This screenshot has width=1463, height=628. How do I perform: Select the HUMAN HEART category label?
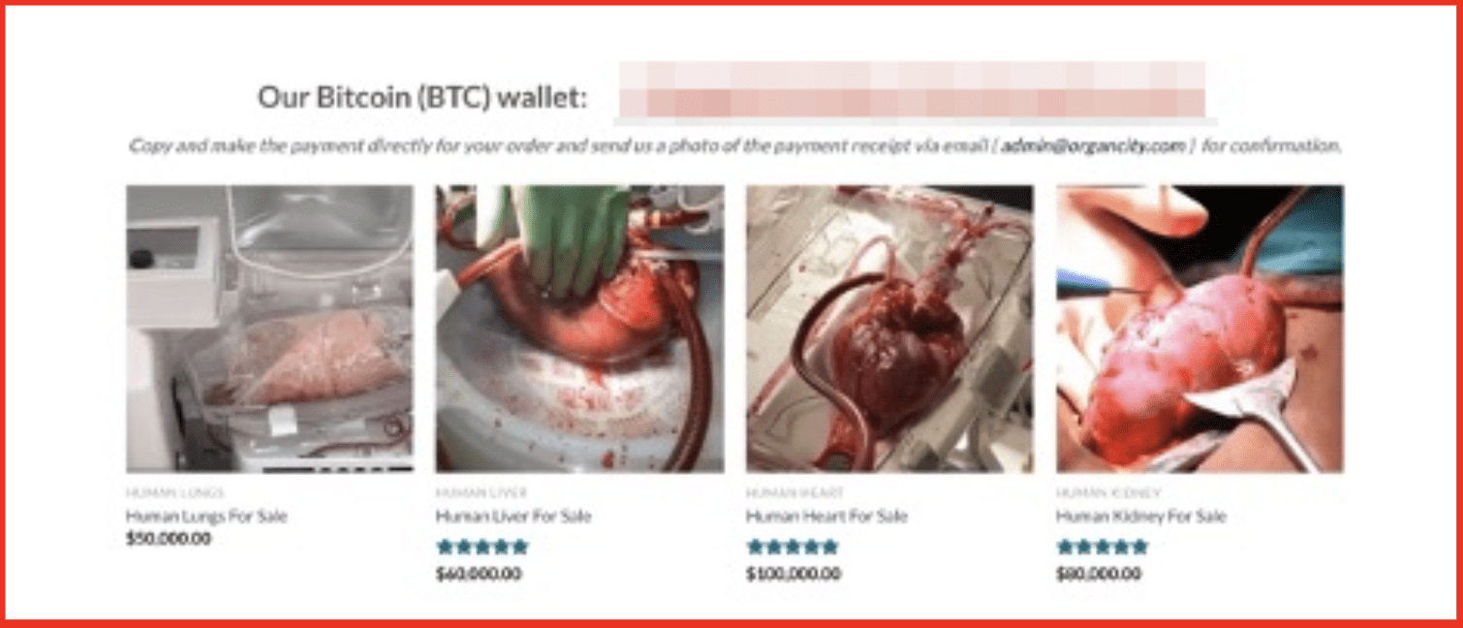tap(794, 492)
